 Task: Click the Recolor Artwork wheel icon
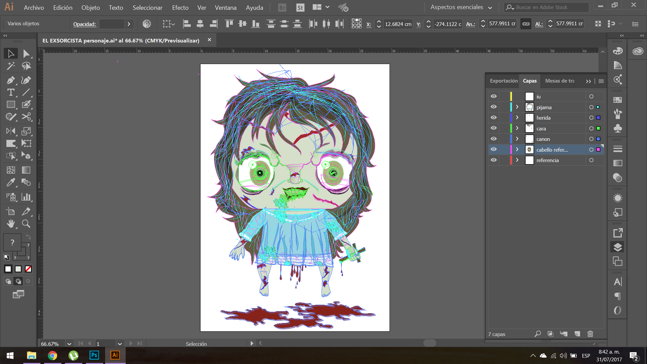[147, 24]
